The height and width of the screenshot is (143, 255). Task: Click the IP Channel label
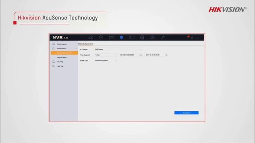coord(84,49)
